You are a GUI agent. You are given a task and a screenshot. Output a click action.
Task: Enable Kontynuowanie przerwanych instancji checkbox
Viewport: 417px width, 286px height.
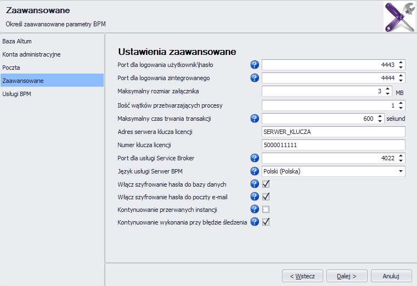(x=266, y=209)
